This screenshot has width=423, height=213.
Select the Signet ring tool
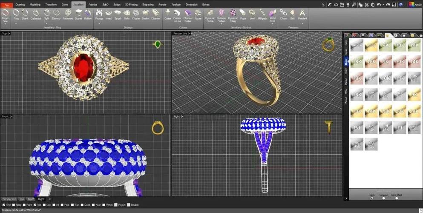78,14
